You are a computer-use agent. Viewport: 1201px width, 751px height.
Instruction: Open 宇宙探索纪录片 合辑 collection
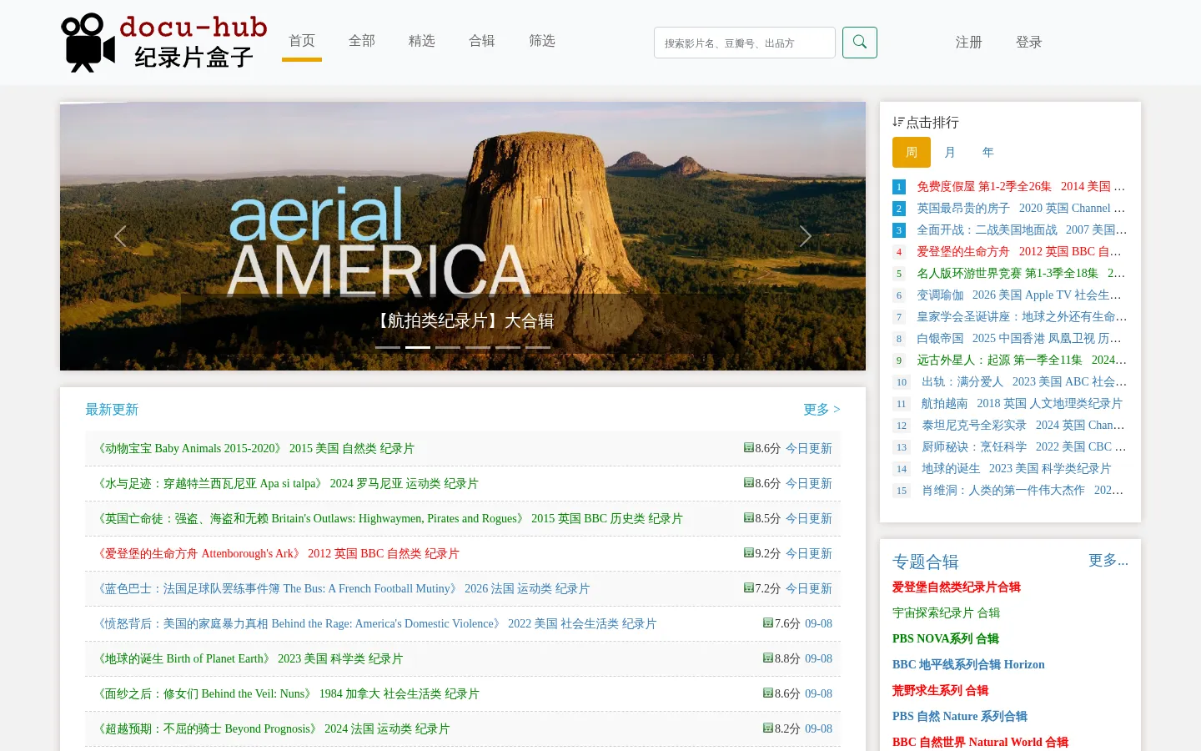pos(946,613)
